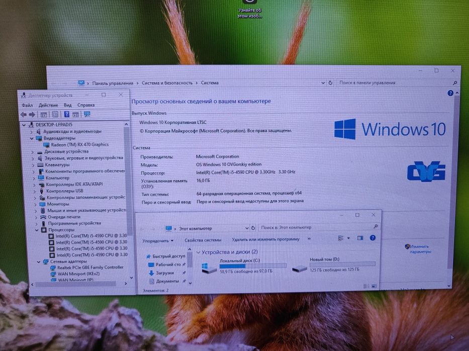Screen dimensions: 469x351
Task: Collapse the DESKTOP-LFPADJ5 root node
Action: click(24, 125)
